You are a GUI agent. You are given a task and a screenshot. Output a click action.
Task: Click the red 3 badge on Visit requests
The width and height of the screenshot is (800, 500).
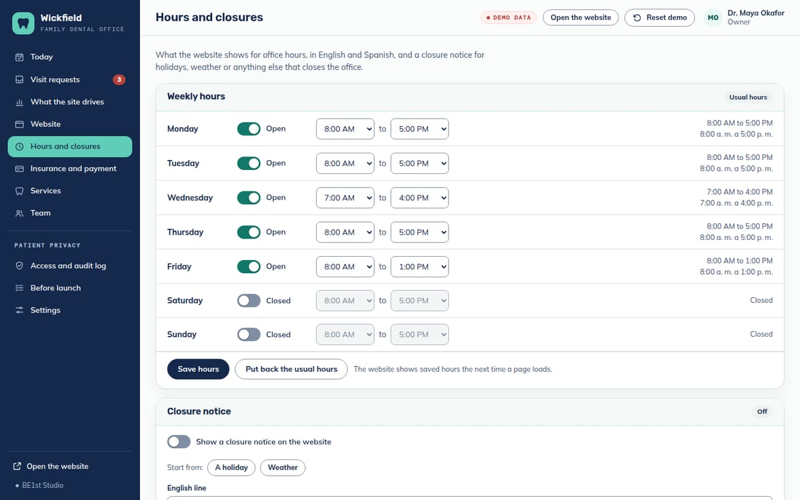(x=119, y=79)
